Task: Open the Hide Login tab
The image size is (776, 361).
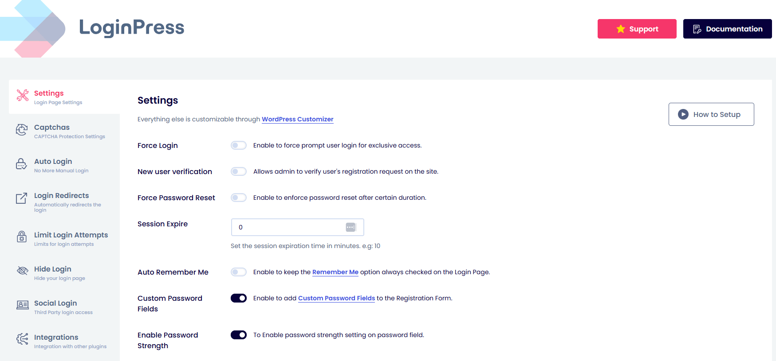Action: click(x=64, y=273)
